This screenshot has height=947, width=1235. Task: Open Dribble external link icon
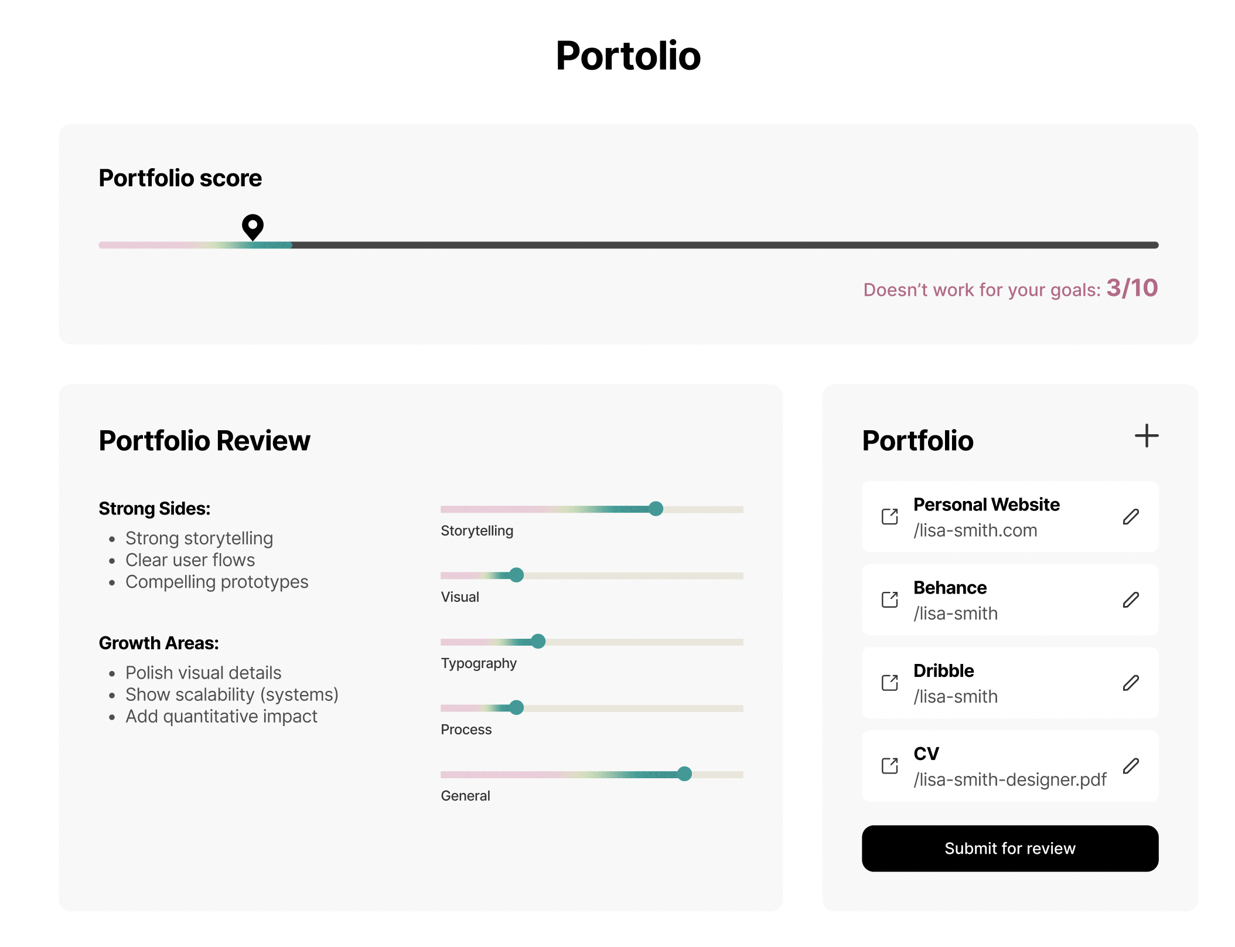point(890,683)
